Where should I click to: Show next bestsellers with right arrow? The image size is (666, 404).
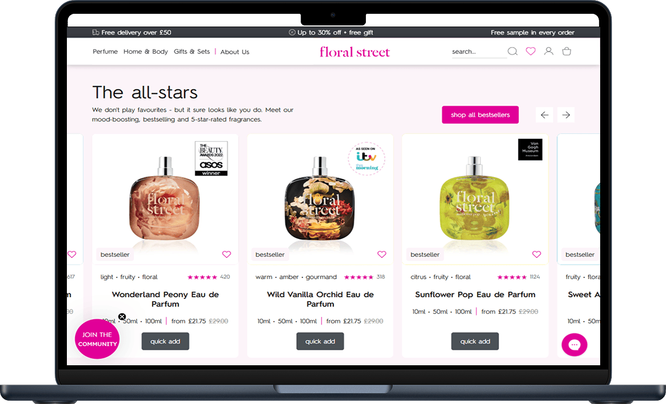[566, 115]
